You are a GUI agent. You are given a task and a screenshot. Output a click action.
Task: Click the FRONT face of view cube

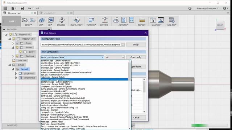[x=220, y=25]
